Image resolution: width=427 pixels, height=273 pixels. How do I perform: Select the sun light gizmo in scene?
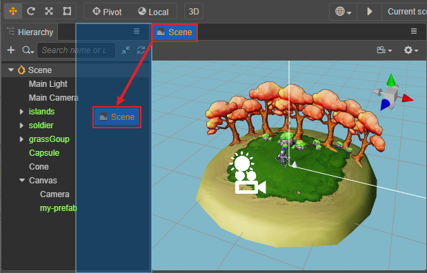point(242,163)
